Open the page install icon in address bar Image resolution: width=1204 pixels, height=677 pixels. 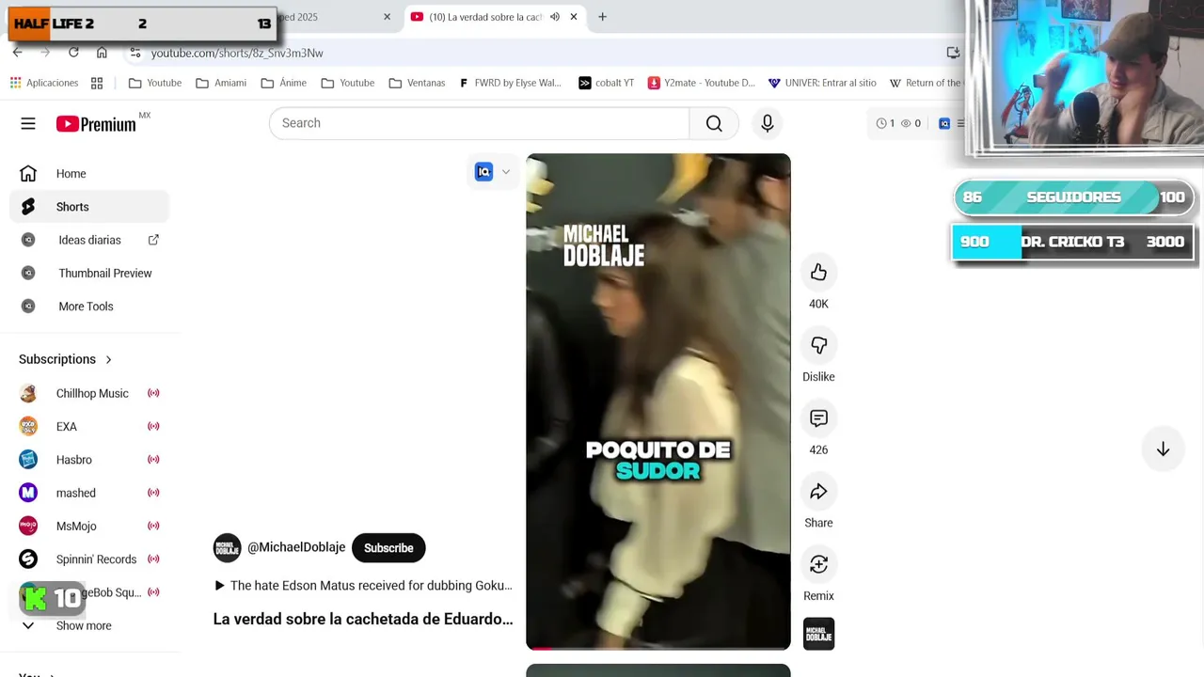[953, 53]
